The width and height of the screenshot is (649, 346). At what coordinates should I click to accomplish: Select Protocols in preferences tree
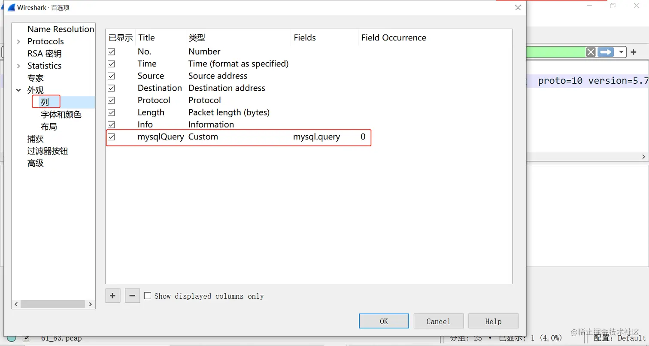coord(45,41)
